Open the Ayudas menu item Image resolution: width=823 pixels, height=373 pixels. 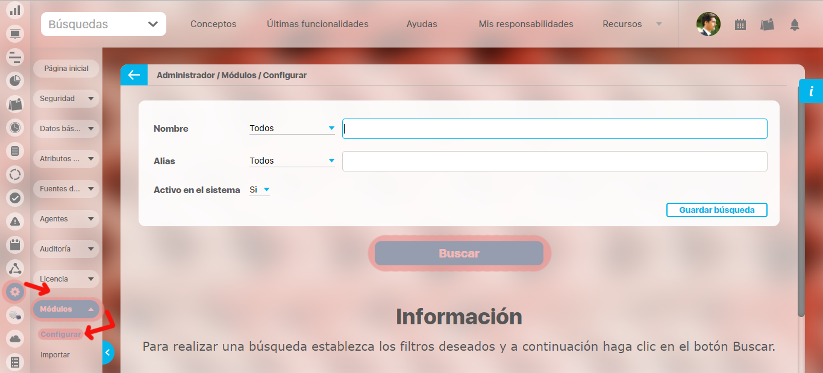click(x=422, y=24)
